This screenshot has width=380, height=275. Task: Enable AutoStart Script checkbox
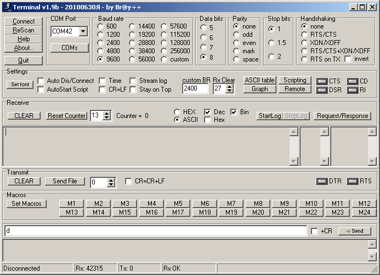[41, 89]
